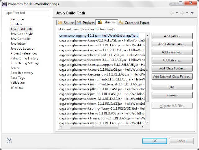Select org.springframework.instrument-3.1.1.RELEASE.jar entry
Image resolution: width=199 pixels, height=150 pixels.
point(102,79)
